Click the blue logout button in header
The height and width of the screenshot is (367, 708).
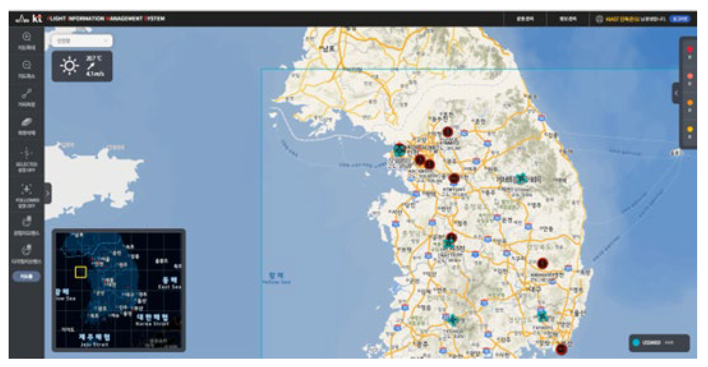(x=679, y=19)
